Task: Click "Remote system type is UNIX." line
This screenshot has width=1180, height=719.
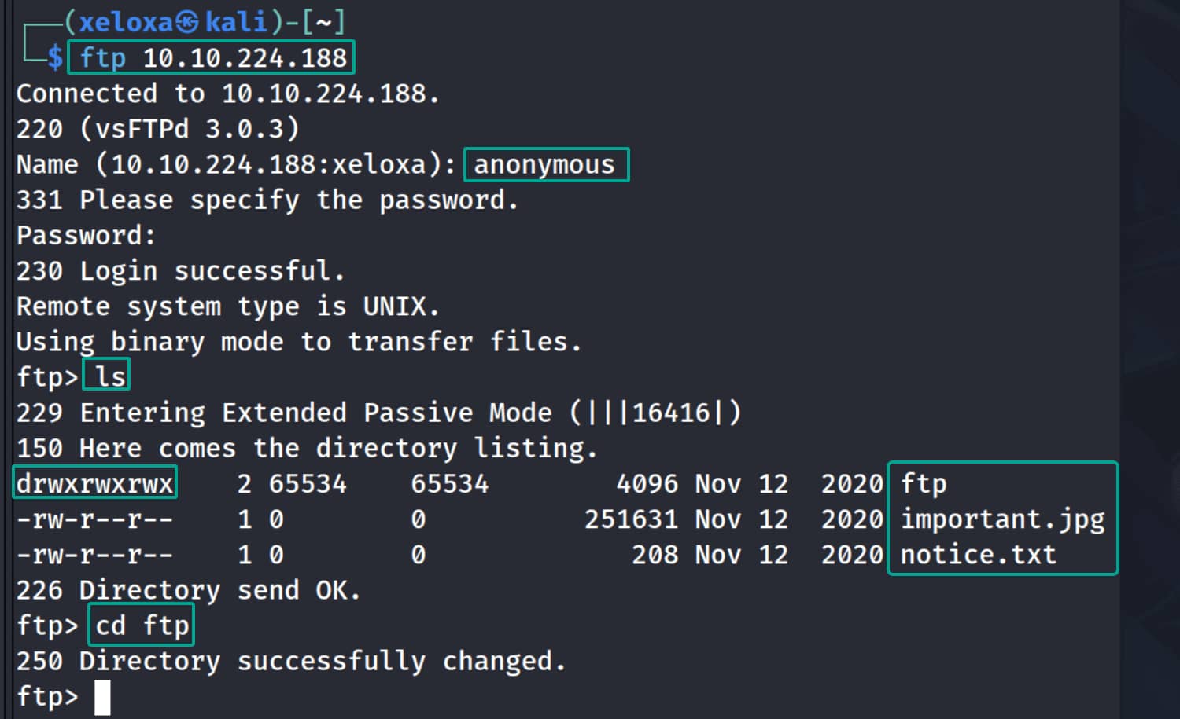Action: [x=227, y=306]
